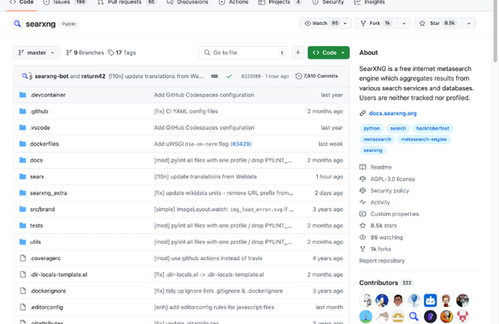Viewport: 499px width, 324px height.
Task: Open the utils folder
Action: (35, 242)
